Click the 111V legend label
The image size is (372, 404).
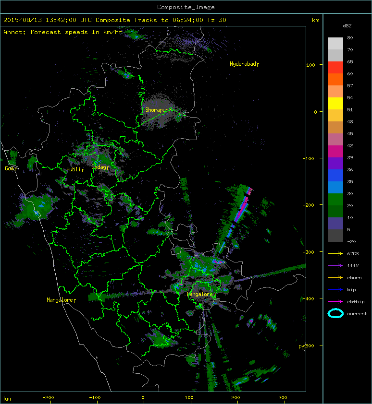pos(353,266)
